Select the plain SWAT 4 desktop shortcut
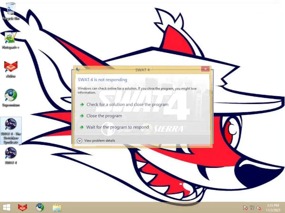The width and height of the screenshot is (285, 213). pyautogui.click(x=11, y=156)
